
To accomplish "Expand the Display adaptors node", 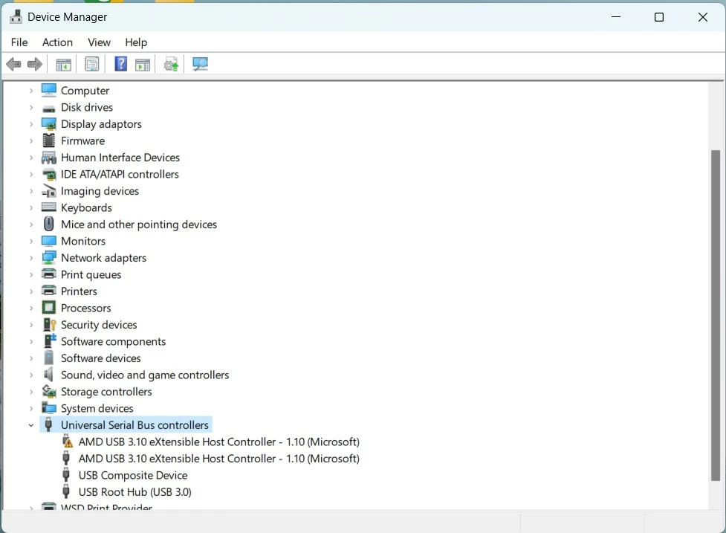I will coord(31,124).
